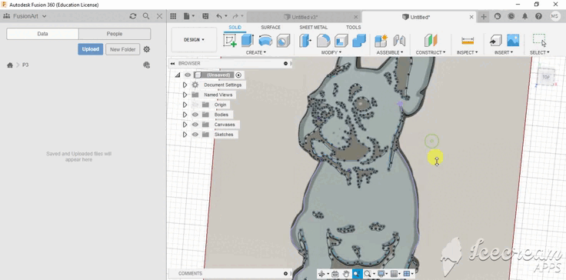The width and height of the screenshot is (566, 280).
Task: Collapse the Unsaved root component
Action: pyautogui.click(x=177, y=75)
